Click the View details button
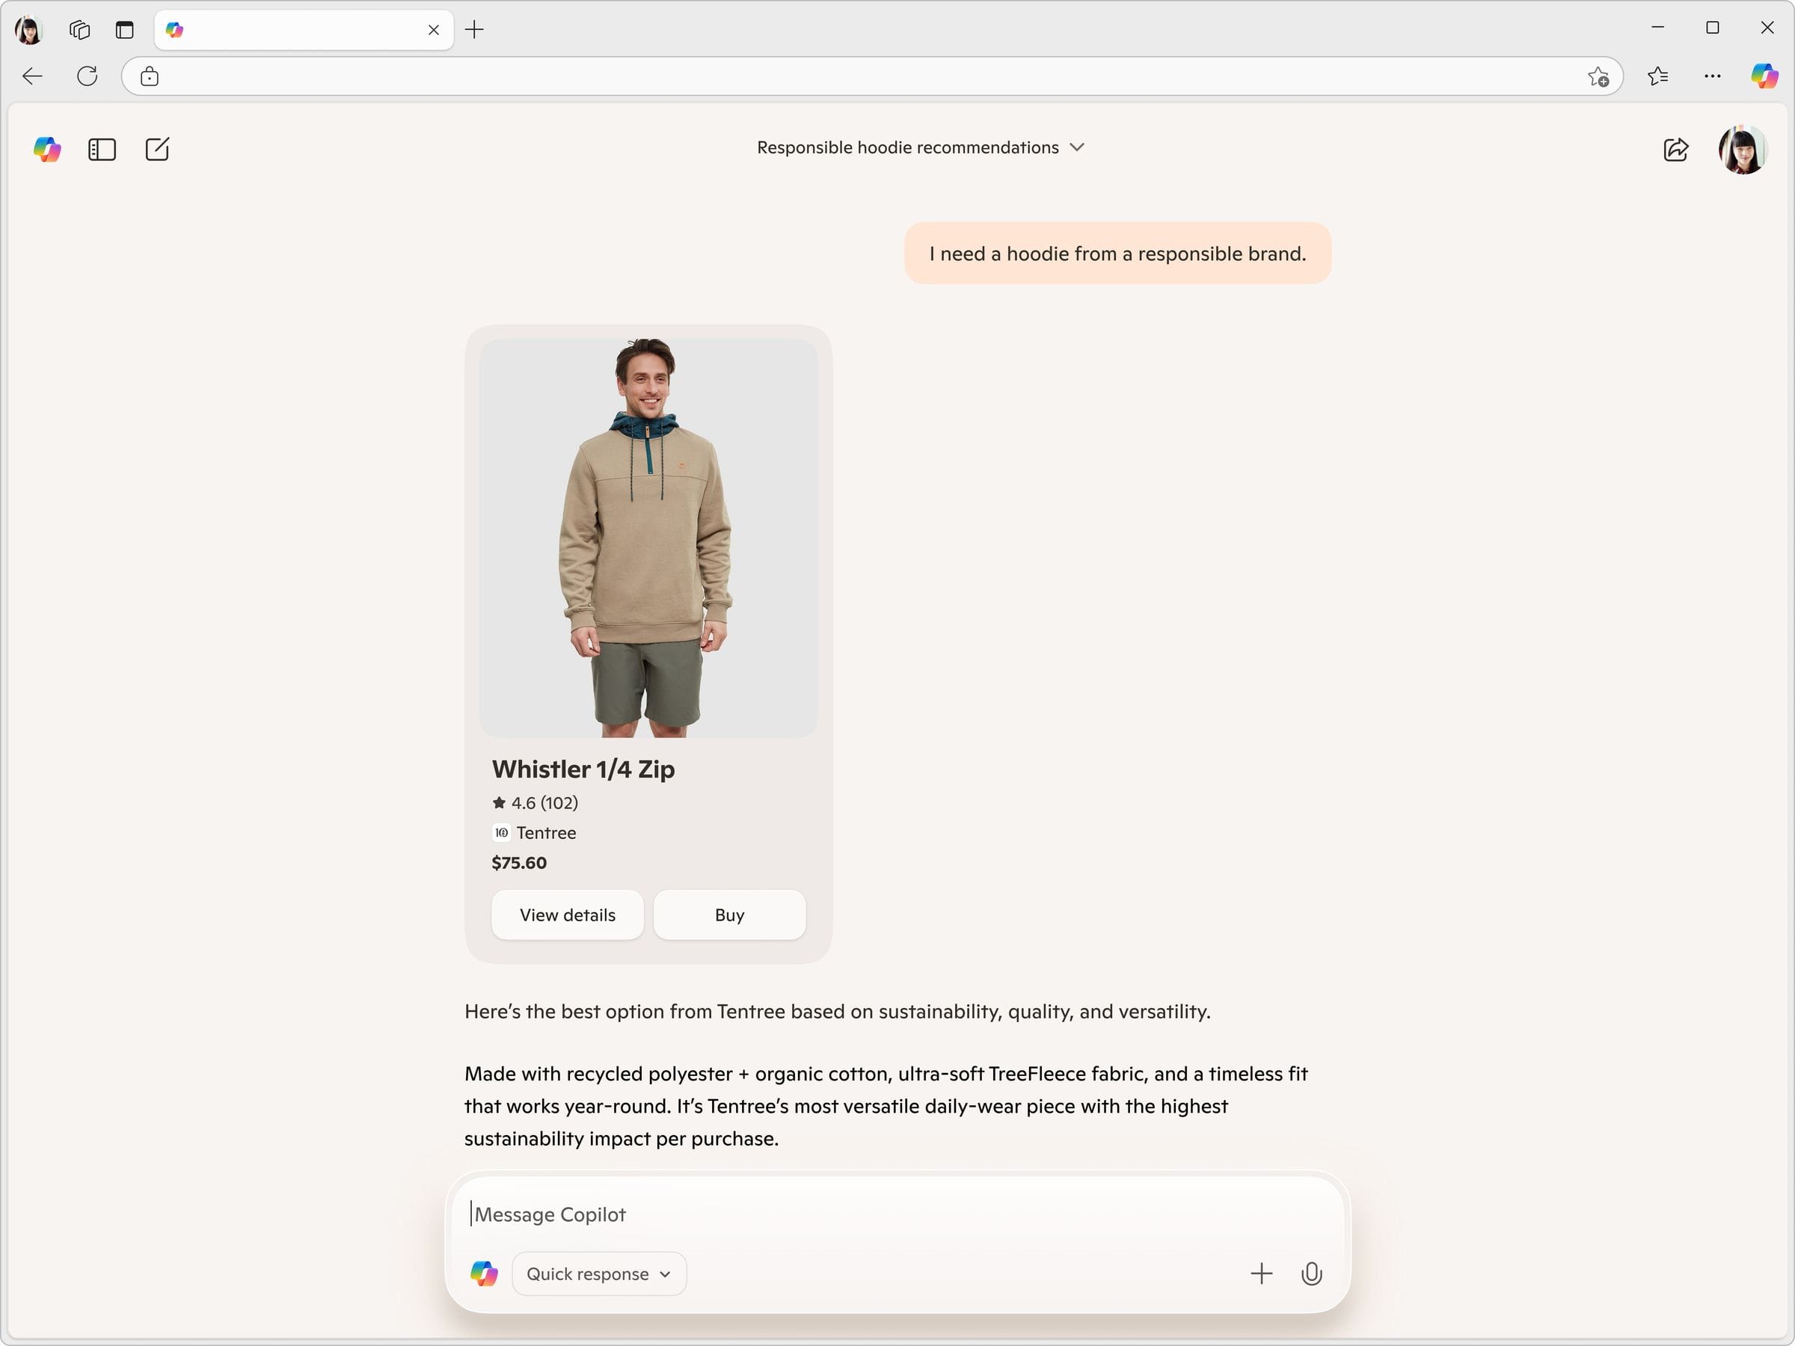The image size is (1795, 1346). click(x=567, y=915)
